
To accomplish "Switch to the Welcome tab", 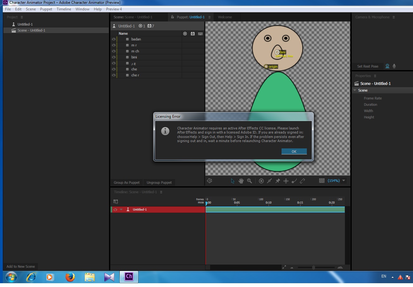I will [x=225, y=17].
